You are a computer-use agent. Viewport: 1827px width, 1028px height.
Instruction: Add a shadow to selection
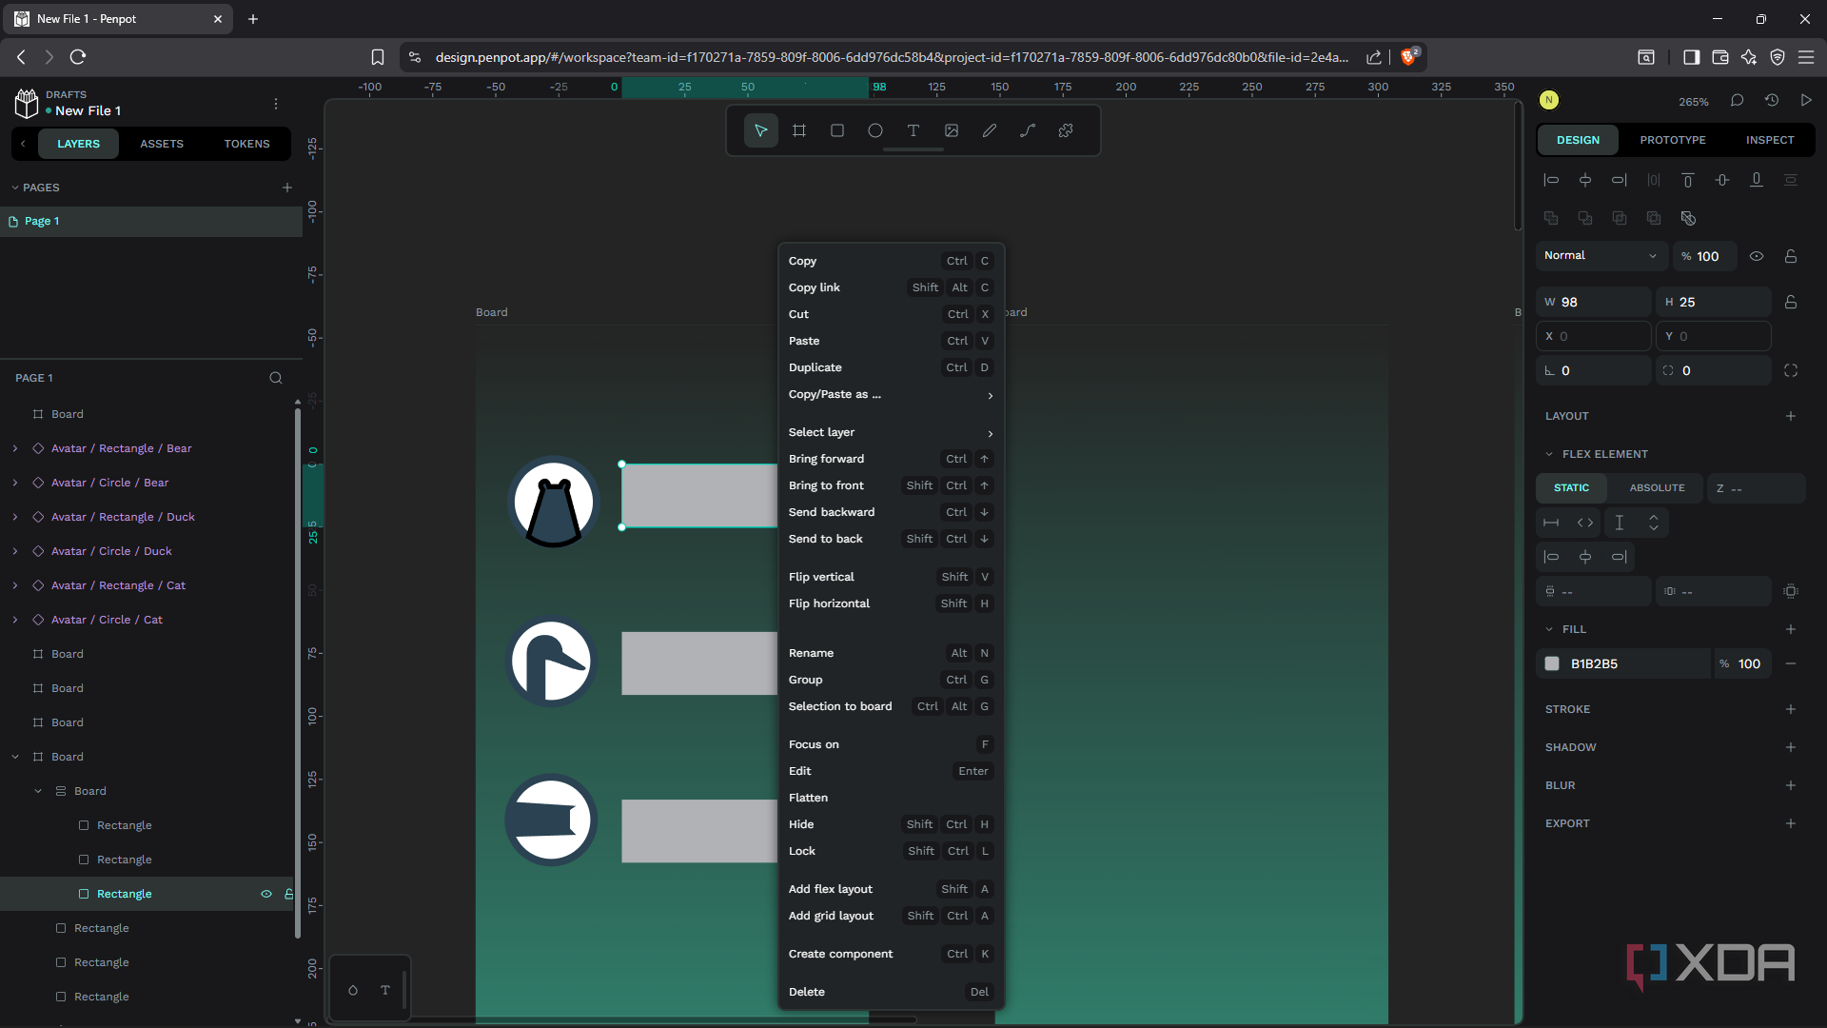click(1791, 747)
